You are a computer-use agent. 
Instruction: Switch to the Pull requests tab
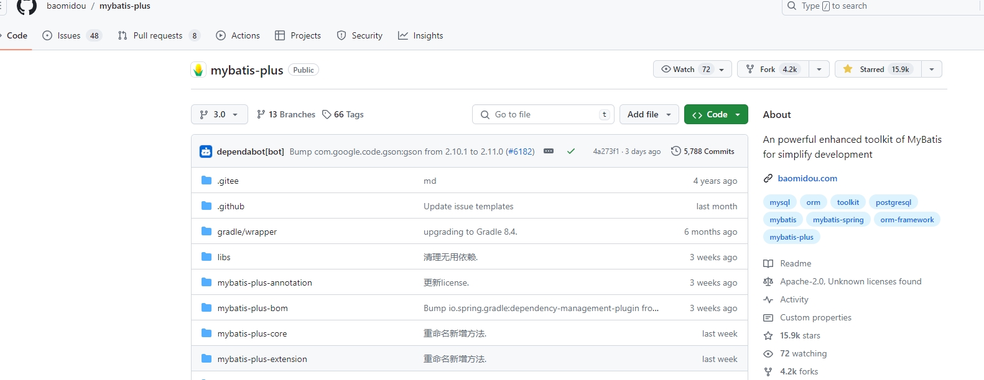tap(159, 35)
